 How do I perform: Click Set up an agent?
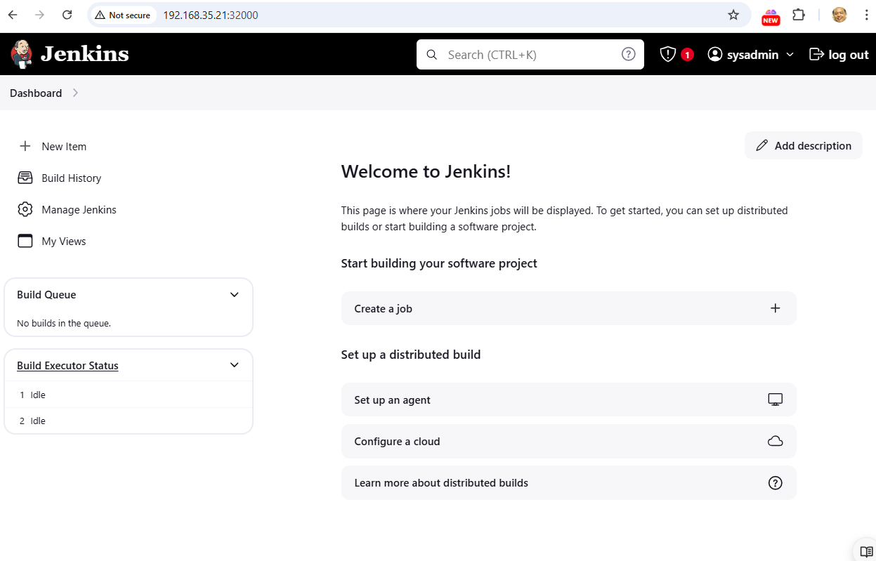(x=569, y=400)
